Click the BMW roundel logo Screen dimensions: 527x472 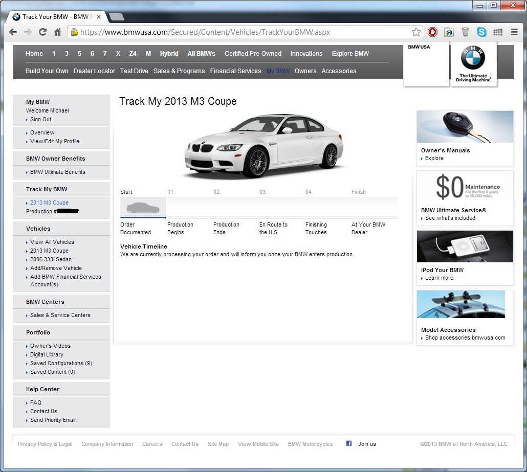coord(473,57)
